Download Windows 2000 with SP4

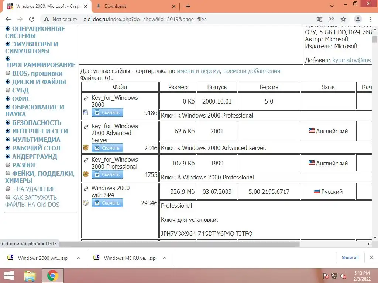tap(107, 203)
